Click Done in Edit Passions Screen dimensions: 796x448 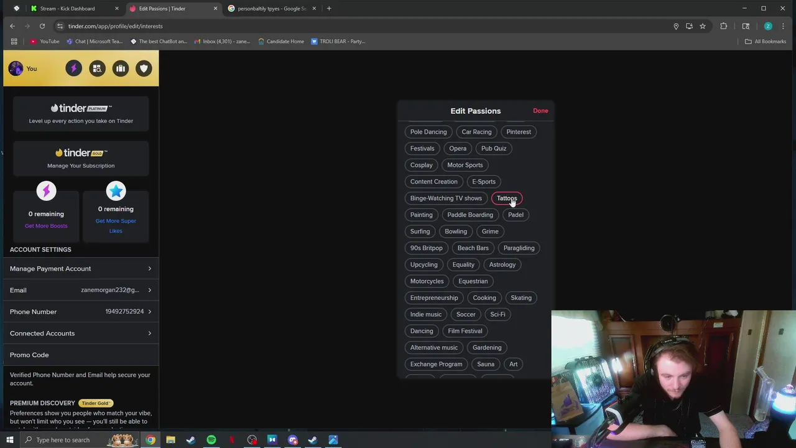point(540,111)
